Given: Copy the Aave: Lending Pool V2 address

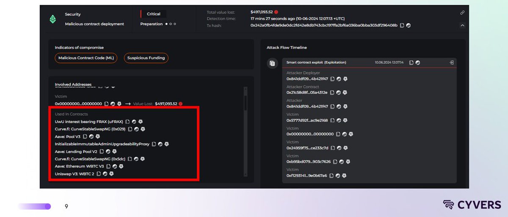Looking at the screenshot, I should pyautogui.click(x=102, y=151).
